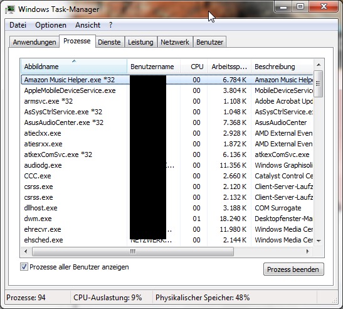Switch to the Anwendungen tab
Screen dimensions: 343x309
(34, 42)
